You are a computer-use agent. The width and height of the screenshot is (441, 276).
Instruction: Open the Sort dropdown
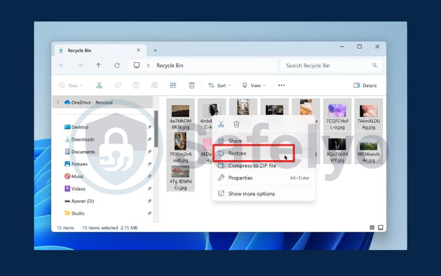[x=219, y=86]
